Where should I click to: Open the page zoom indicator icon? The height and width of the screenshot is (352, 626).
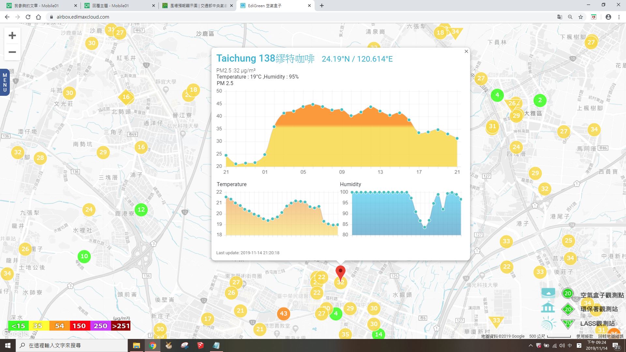570,17
